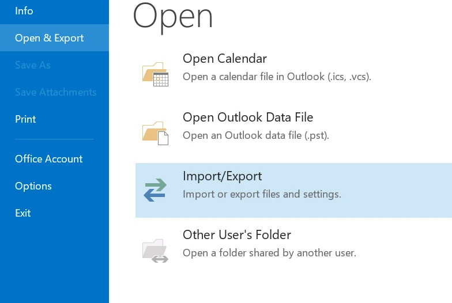Click the Open page heading
This screenshot has width=452, height=303.
pyautogui.click(x=173, y=18)
